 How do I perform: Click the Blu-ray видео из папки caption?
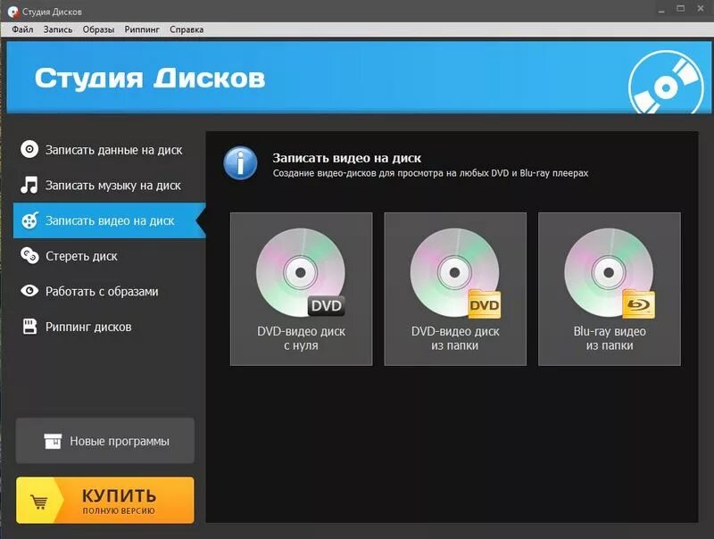click(x=610, y=338)
